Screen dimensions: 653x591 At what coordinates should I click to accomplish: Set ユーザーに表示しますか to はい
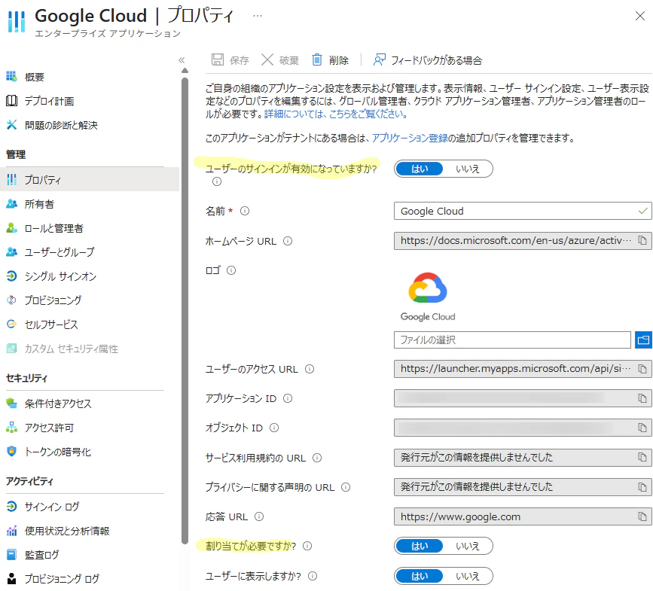coord(420,576)
